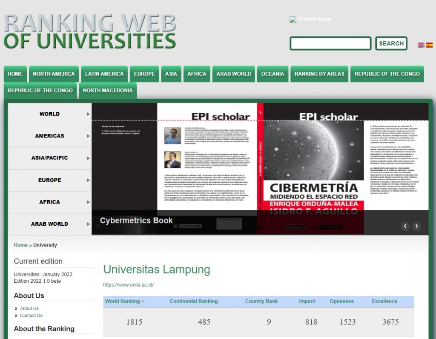The height and width of the screenshot is (339, 436).
Task: Advance the banner to the next slide
Action: (x=416, y=226)
